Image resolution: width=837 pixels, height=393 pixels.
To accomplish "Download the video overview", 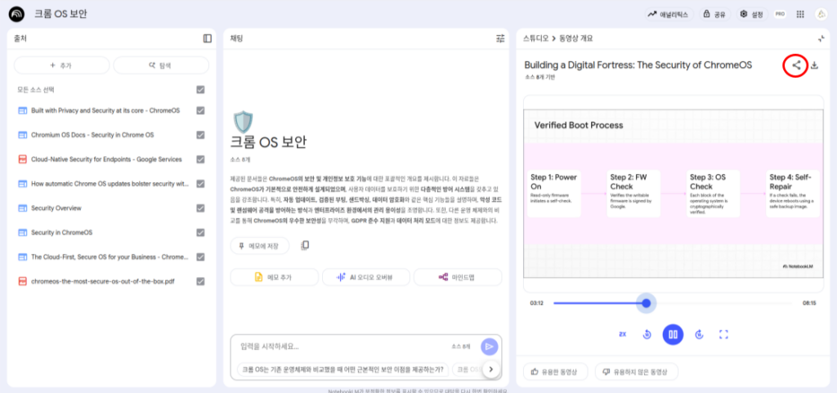I will pyautogui.click(x=814, y=65).
